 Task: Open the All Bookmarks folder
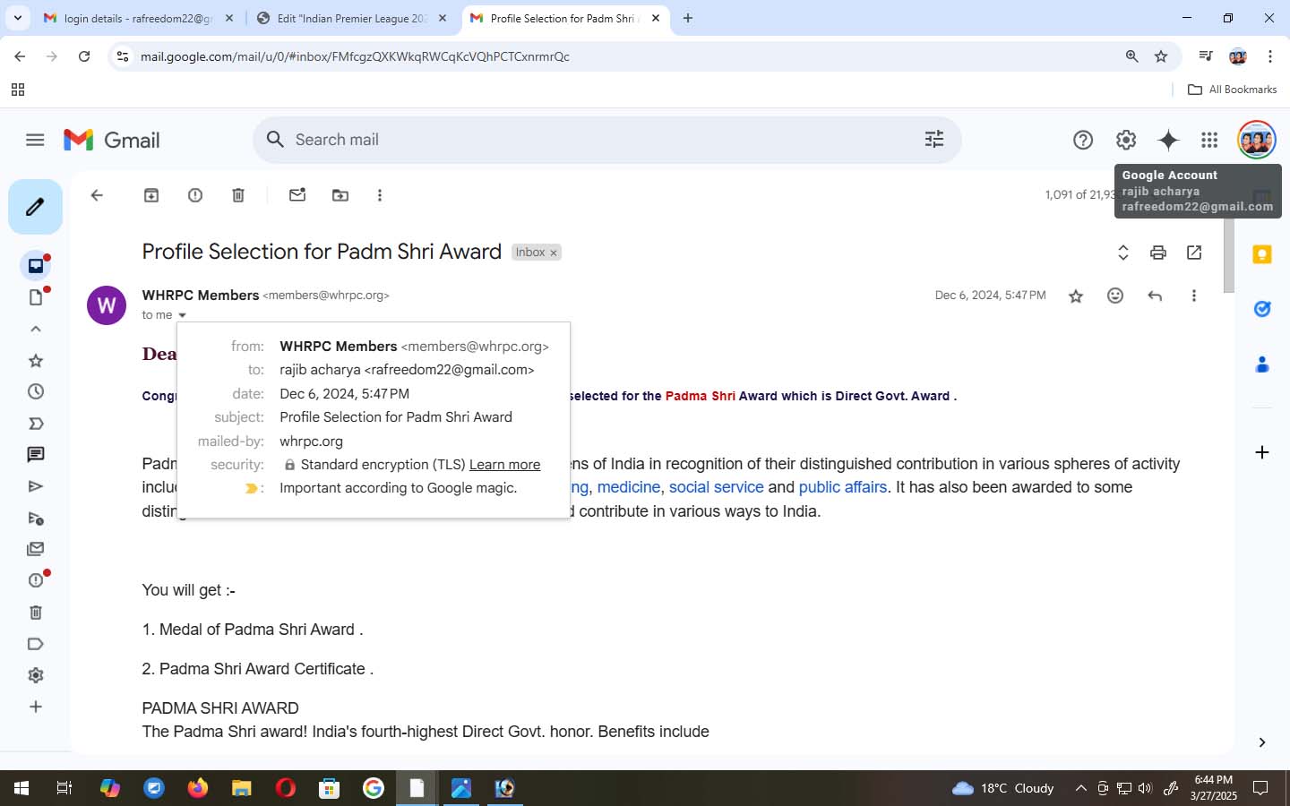tap(1232, 90)
